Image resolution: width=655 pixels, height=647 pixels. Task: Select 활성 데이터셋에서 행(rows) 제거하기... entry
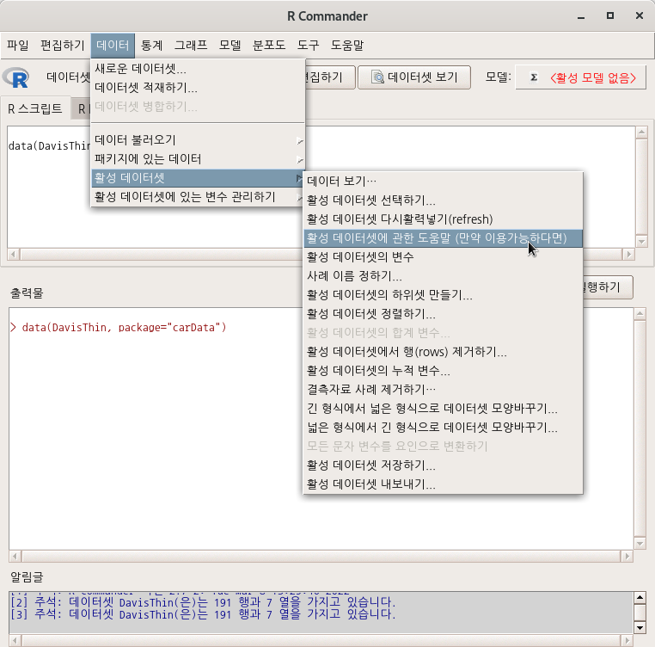(443, 352)
